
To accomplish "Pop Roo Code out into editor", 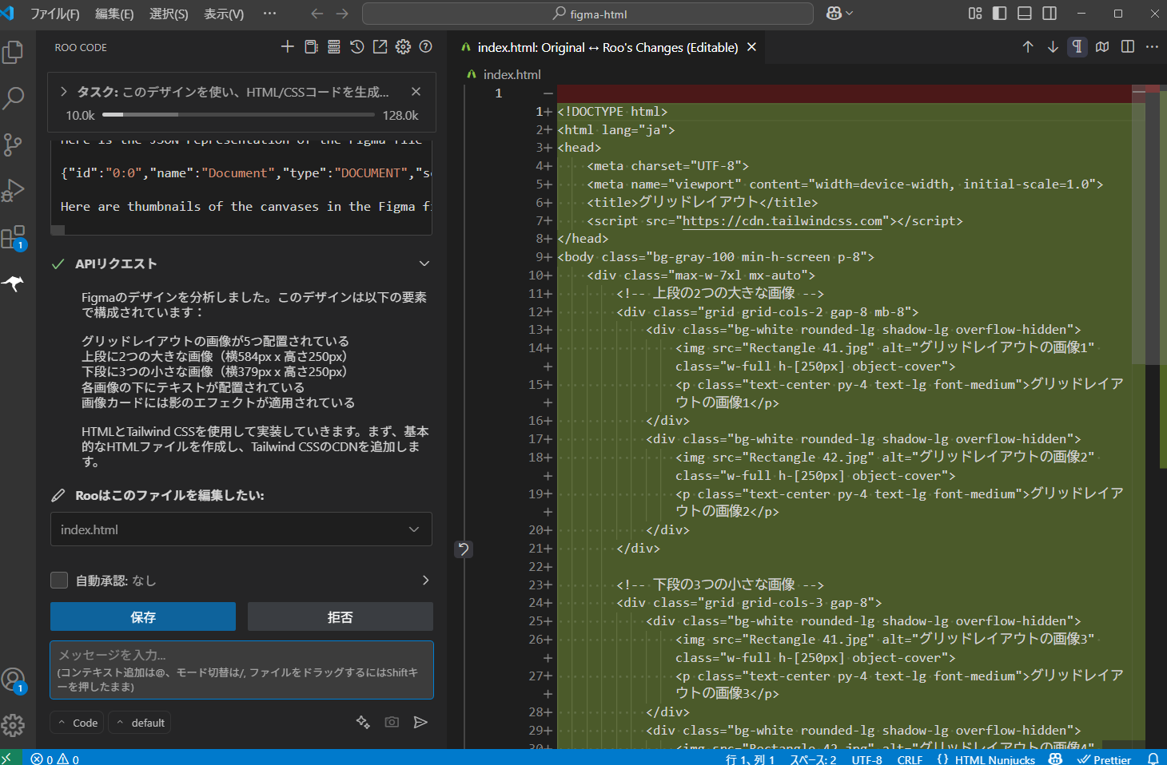I will [x=380, y=47].
